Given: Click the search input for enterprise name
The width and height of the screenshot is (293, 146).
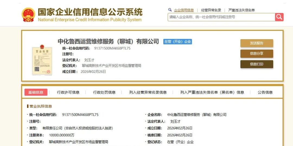Looking at the screenshot, I should (221, 17).
